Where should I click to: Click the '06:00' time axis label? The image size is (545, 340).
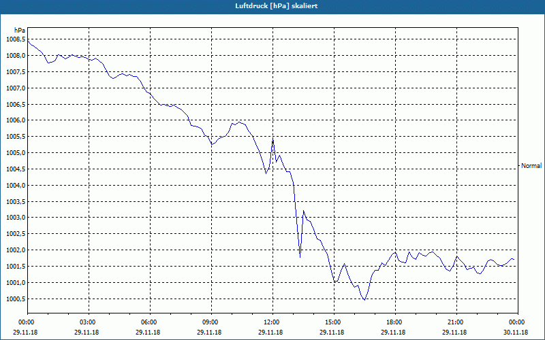coord(150,322)
